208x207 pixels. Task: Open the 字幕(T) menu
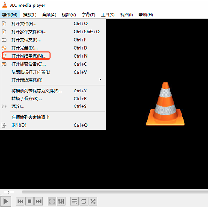tap(88, 15)
